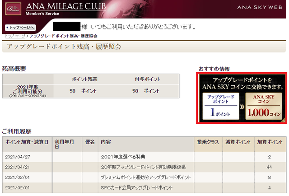The image size is (289, 196).
Task: Click the 便名 column header
Action: pos(90,142)
